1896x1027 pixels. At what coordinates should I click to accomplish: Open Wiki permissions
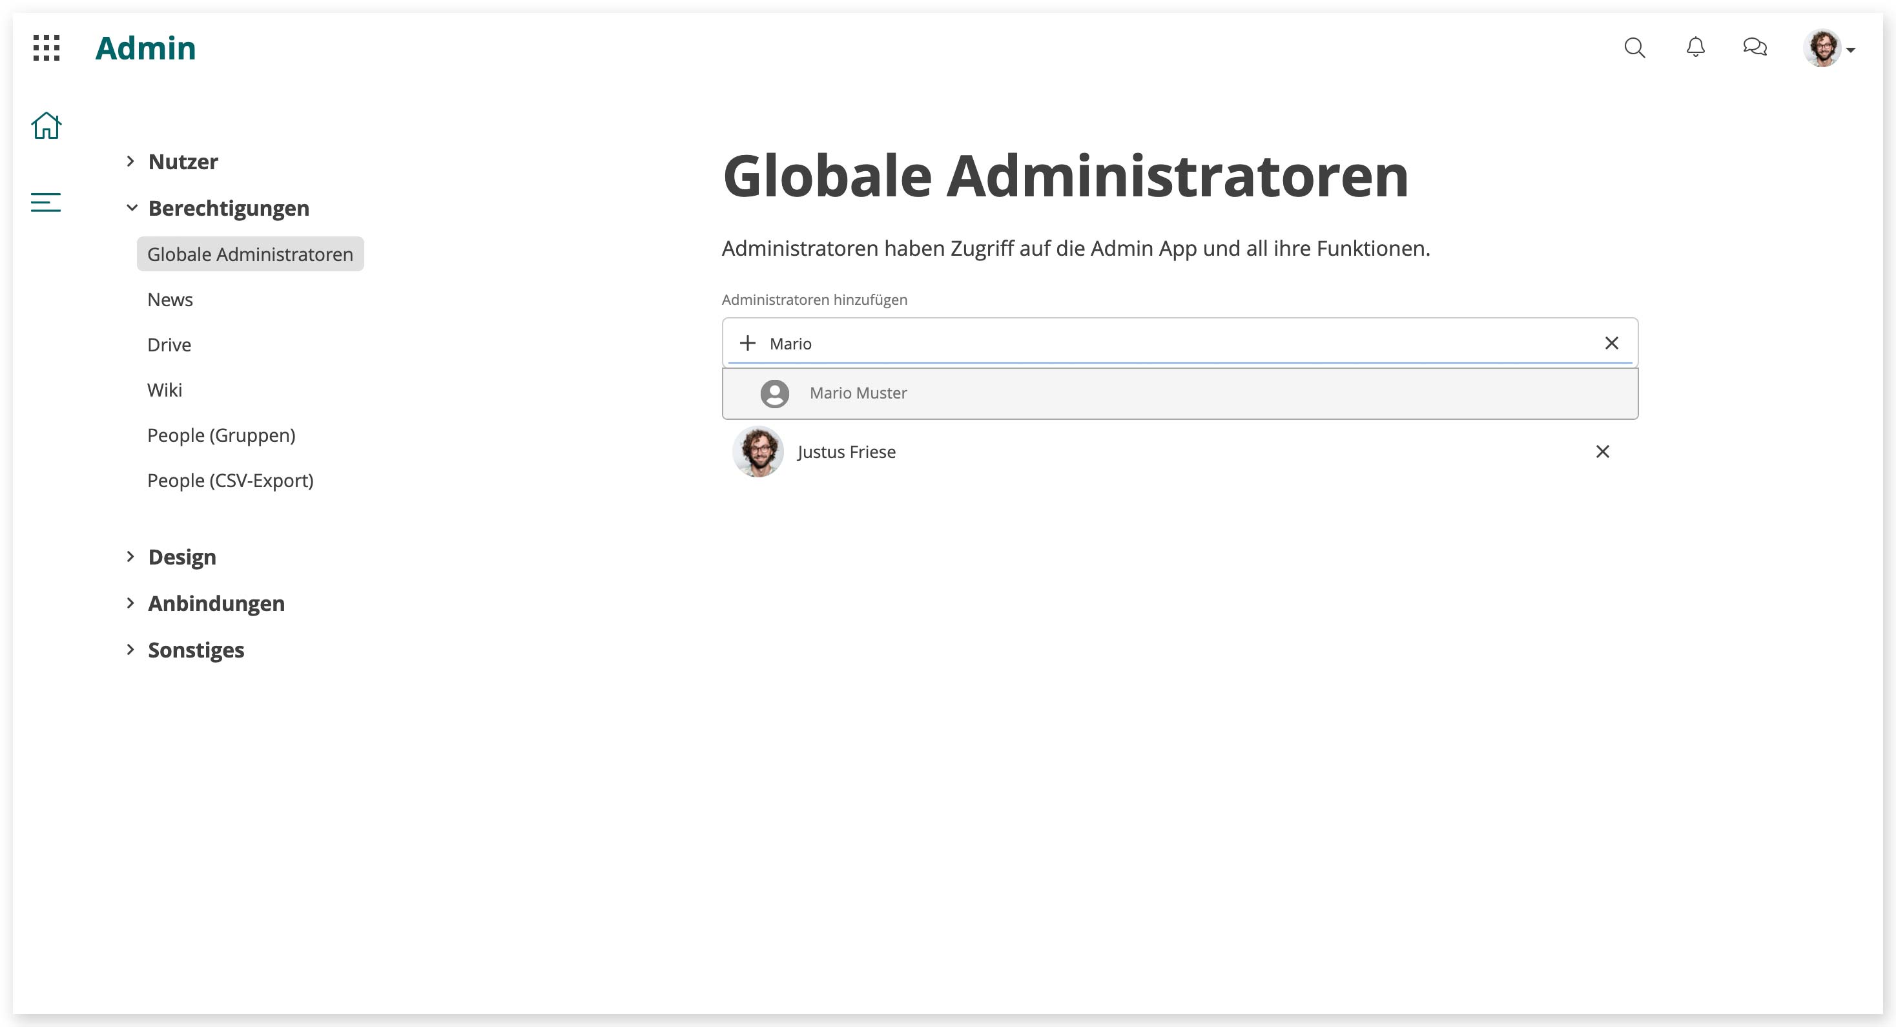point(165,390)
